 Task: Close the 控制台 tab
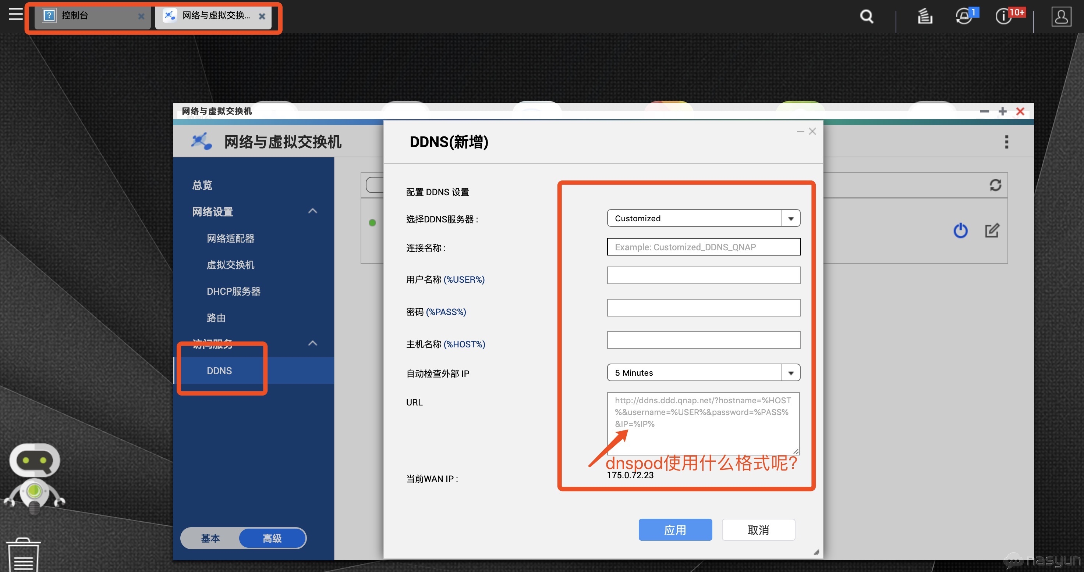click(141, 17)
